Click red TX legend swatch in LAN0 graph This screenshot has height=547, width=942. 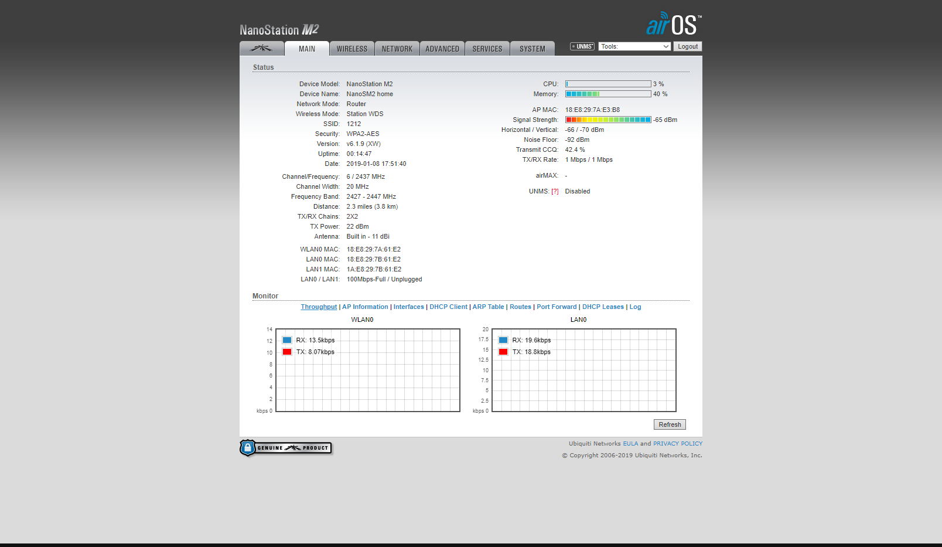tap(503, 352)
